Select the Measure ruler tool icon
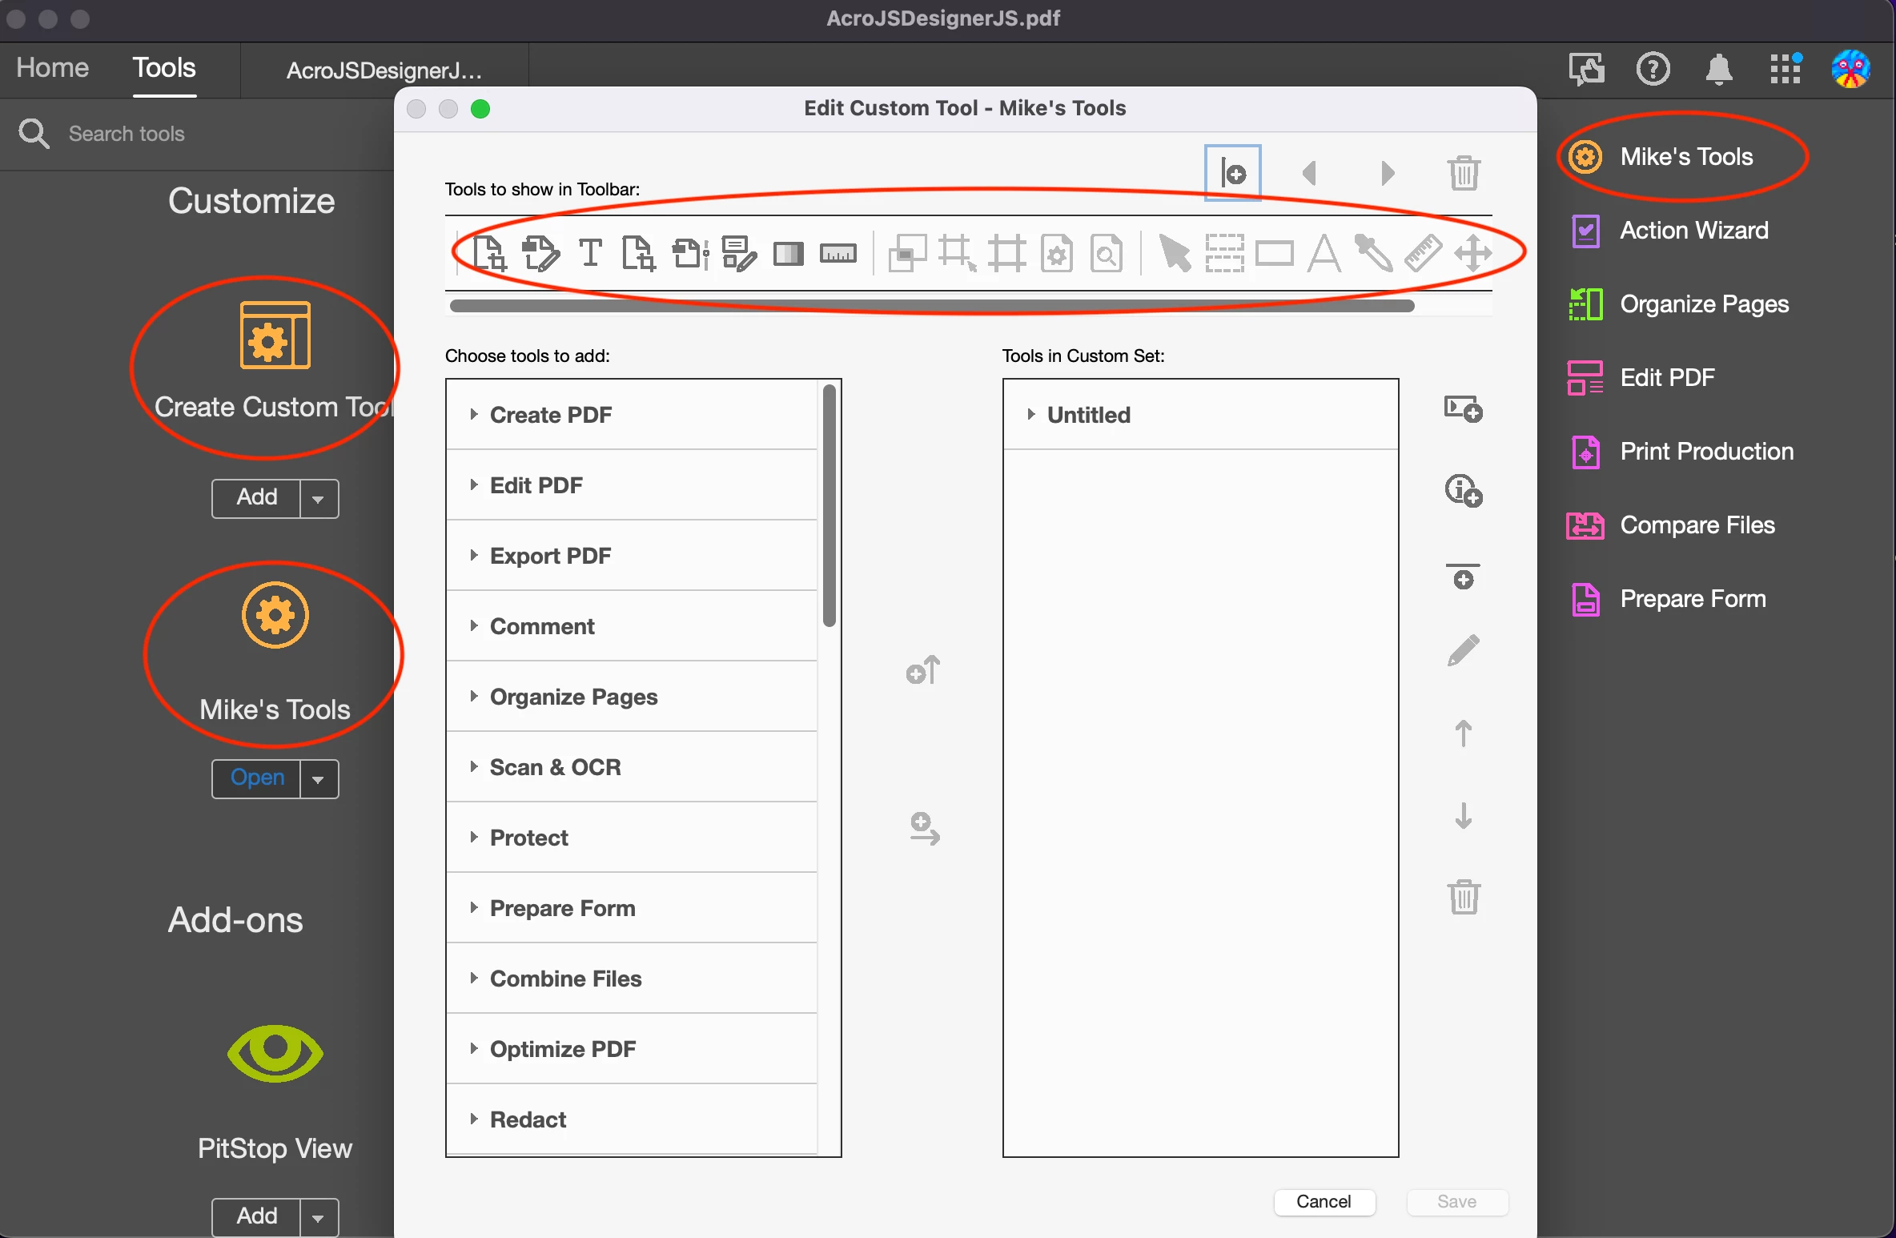This screenshot has height=1238, width=1896. pyautogui.click(x=1422, y=254)
